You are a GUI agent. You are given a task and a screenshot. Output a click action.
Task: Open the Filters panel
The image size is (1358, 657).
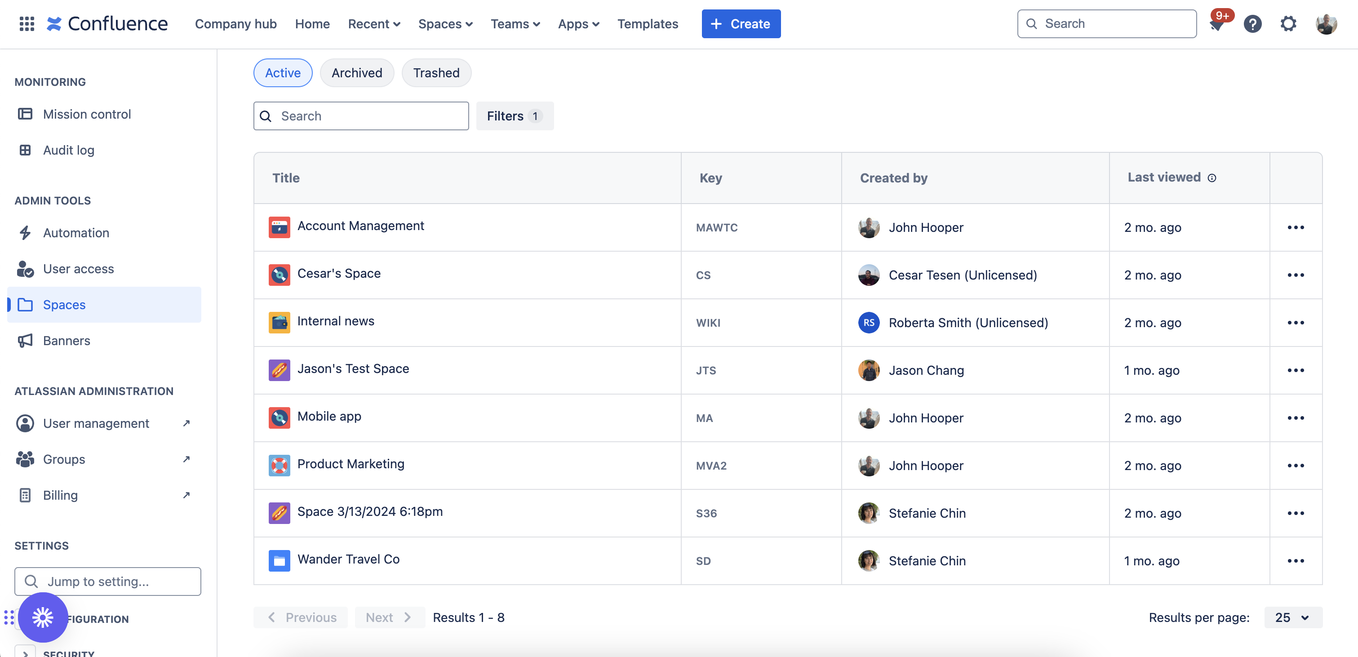pyautogui.click(x=514, y=116)
